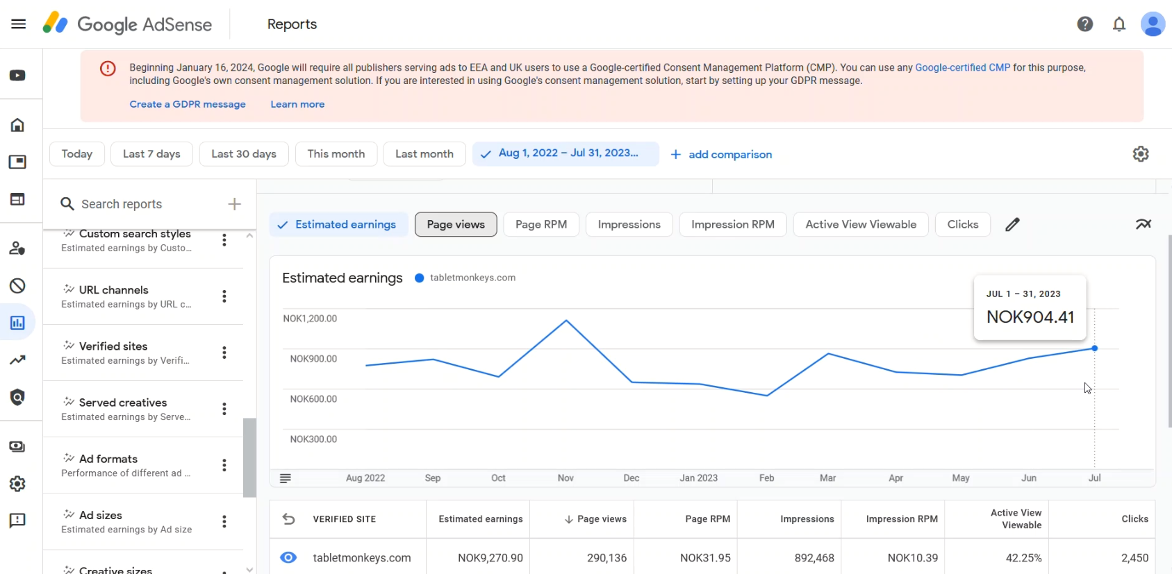Toggle visibility eye for tabletmonkeys.com

tap(288, 558)
